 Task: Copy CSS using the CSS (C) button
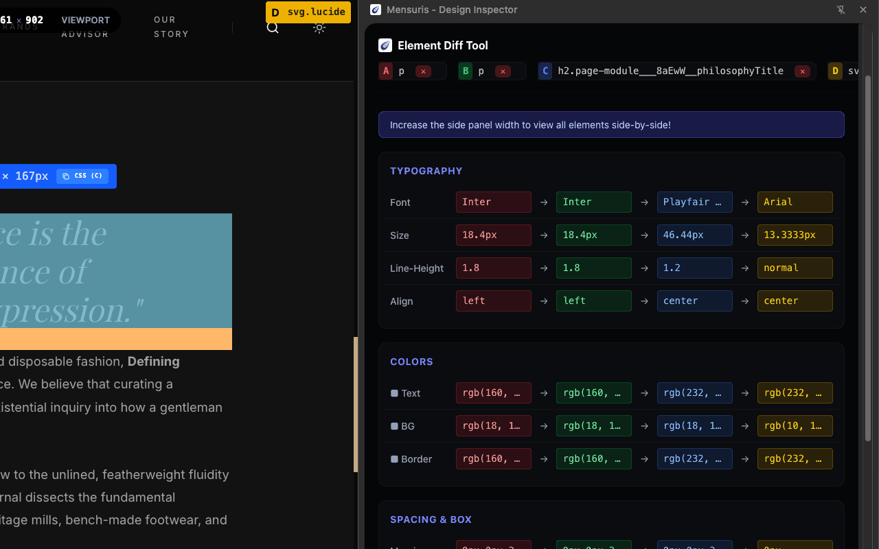coord(82,176)
